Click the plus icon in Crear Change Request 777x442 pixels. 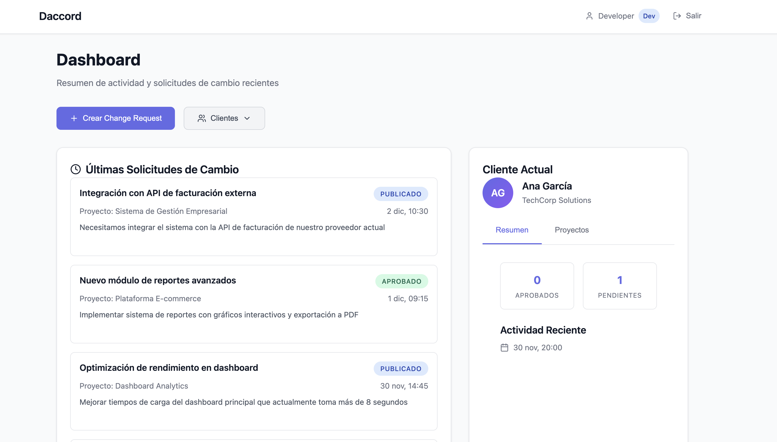74,118
